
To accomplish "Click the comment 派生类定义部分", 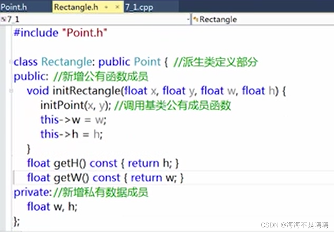I will coord(216,62).
